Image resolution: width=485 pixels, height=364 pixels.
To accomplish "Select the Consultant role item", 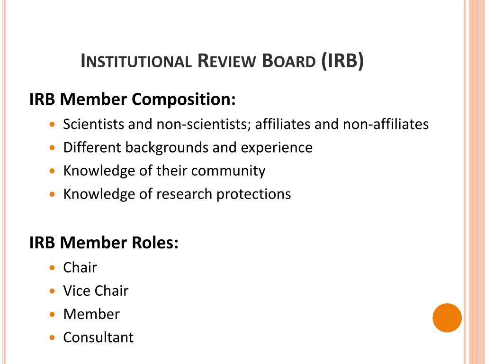I will click(98, 337).
